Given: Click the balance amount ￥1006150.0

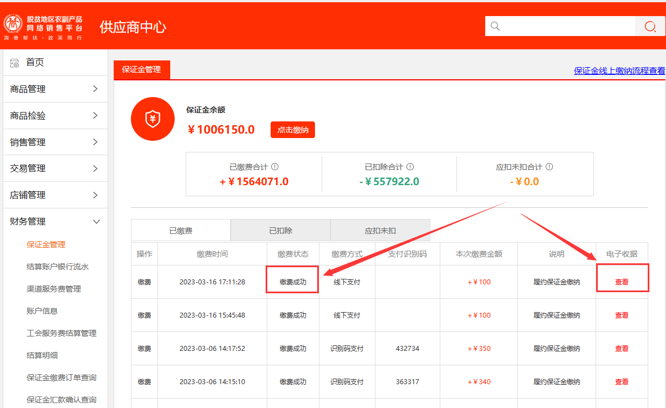Looking at the screenshot, I should tap(221, 130).
